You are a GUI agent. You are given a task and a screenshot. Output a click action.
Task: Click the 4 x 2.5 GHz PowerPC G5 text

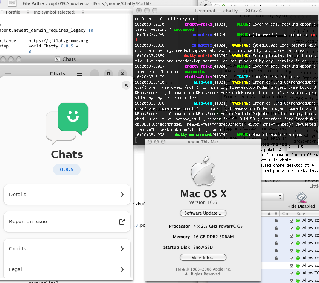tap(218, 226)
